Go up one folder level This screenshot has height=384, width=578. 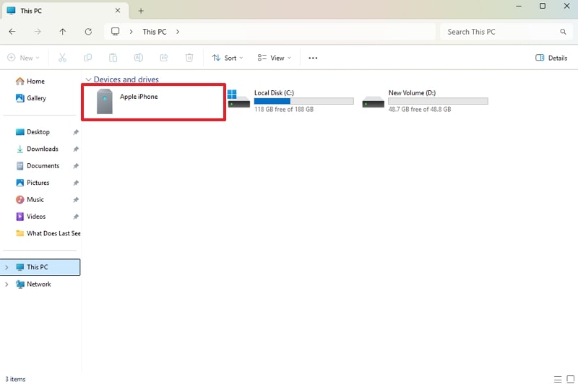[x=63, y=32]
